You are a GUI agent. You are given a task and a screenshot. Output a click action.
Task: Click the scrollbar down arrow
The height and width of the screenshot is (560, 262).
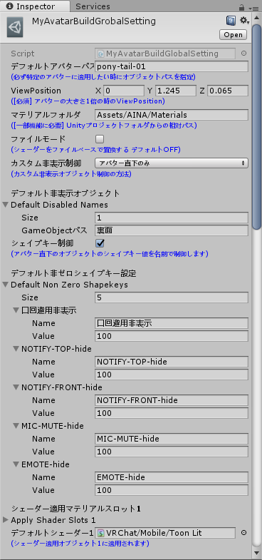[256, 554]
